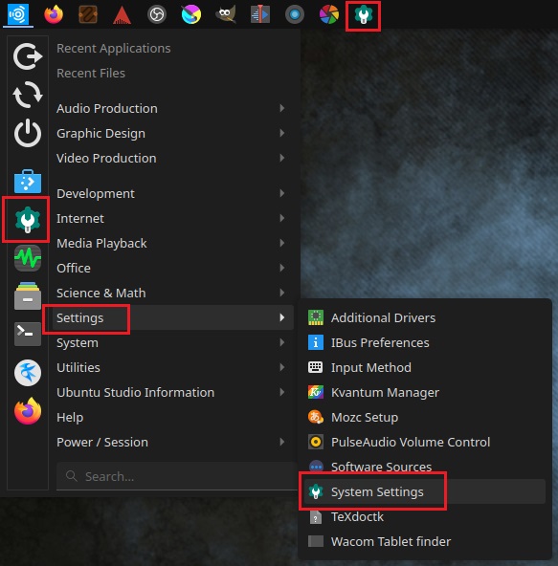Click the Ubuntu Studio application launcher icon
Screen dimensions: 558x566
click(18, 14)
